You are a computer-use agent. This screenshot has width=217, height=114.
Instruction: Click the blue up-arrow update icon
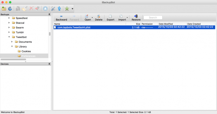point(59,9)
